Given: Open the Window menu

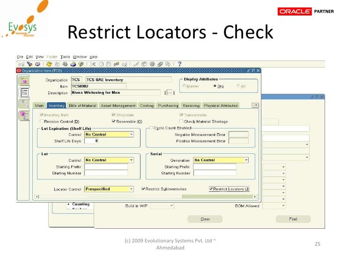Looking at the screenshot, I should click(80, 57).
